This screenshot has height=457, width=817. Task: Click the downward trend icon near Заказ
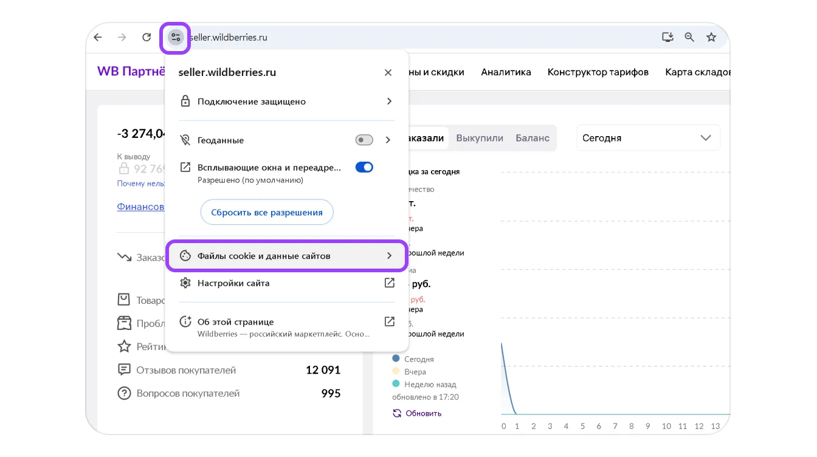click(x=124, y=258)
